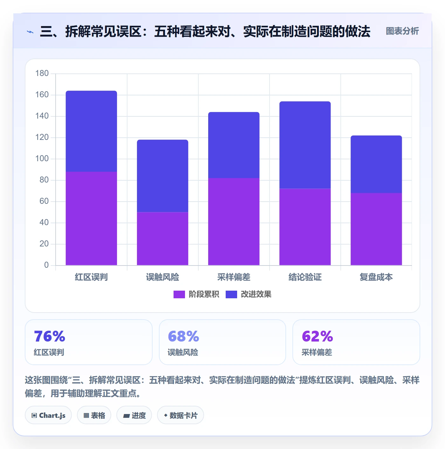Image resolution: width=445 pixels, height=449 pixels.
Task: Click the 阶段累积 legend label
Action: pos(204,294)
